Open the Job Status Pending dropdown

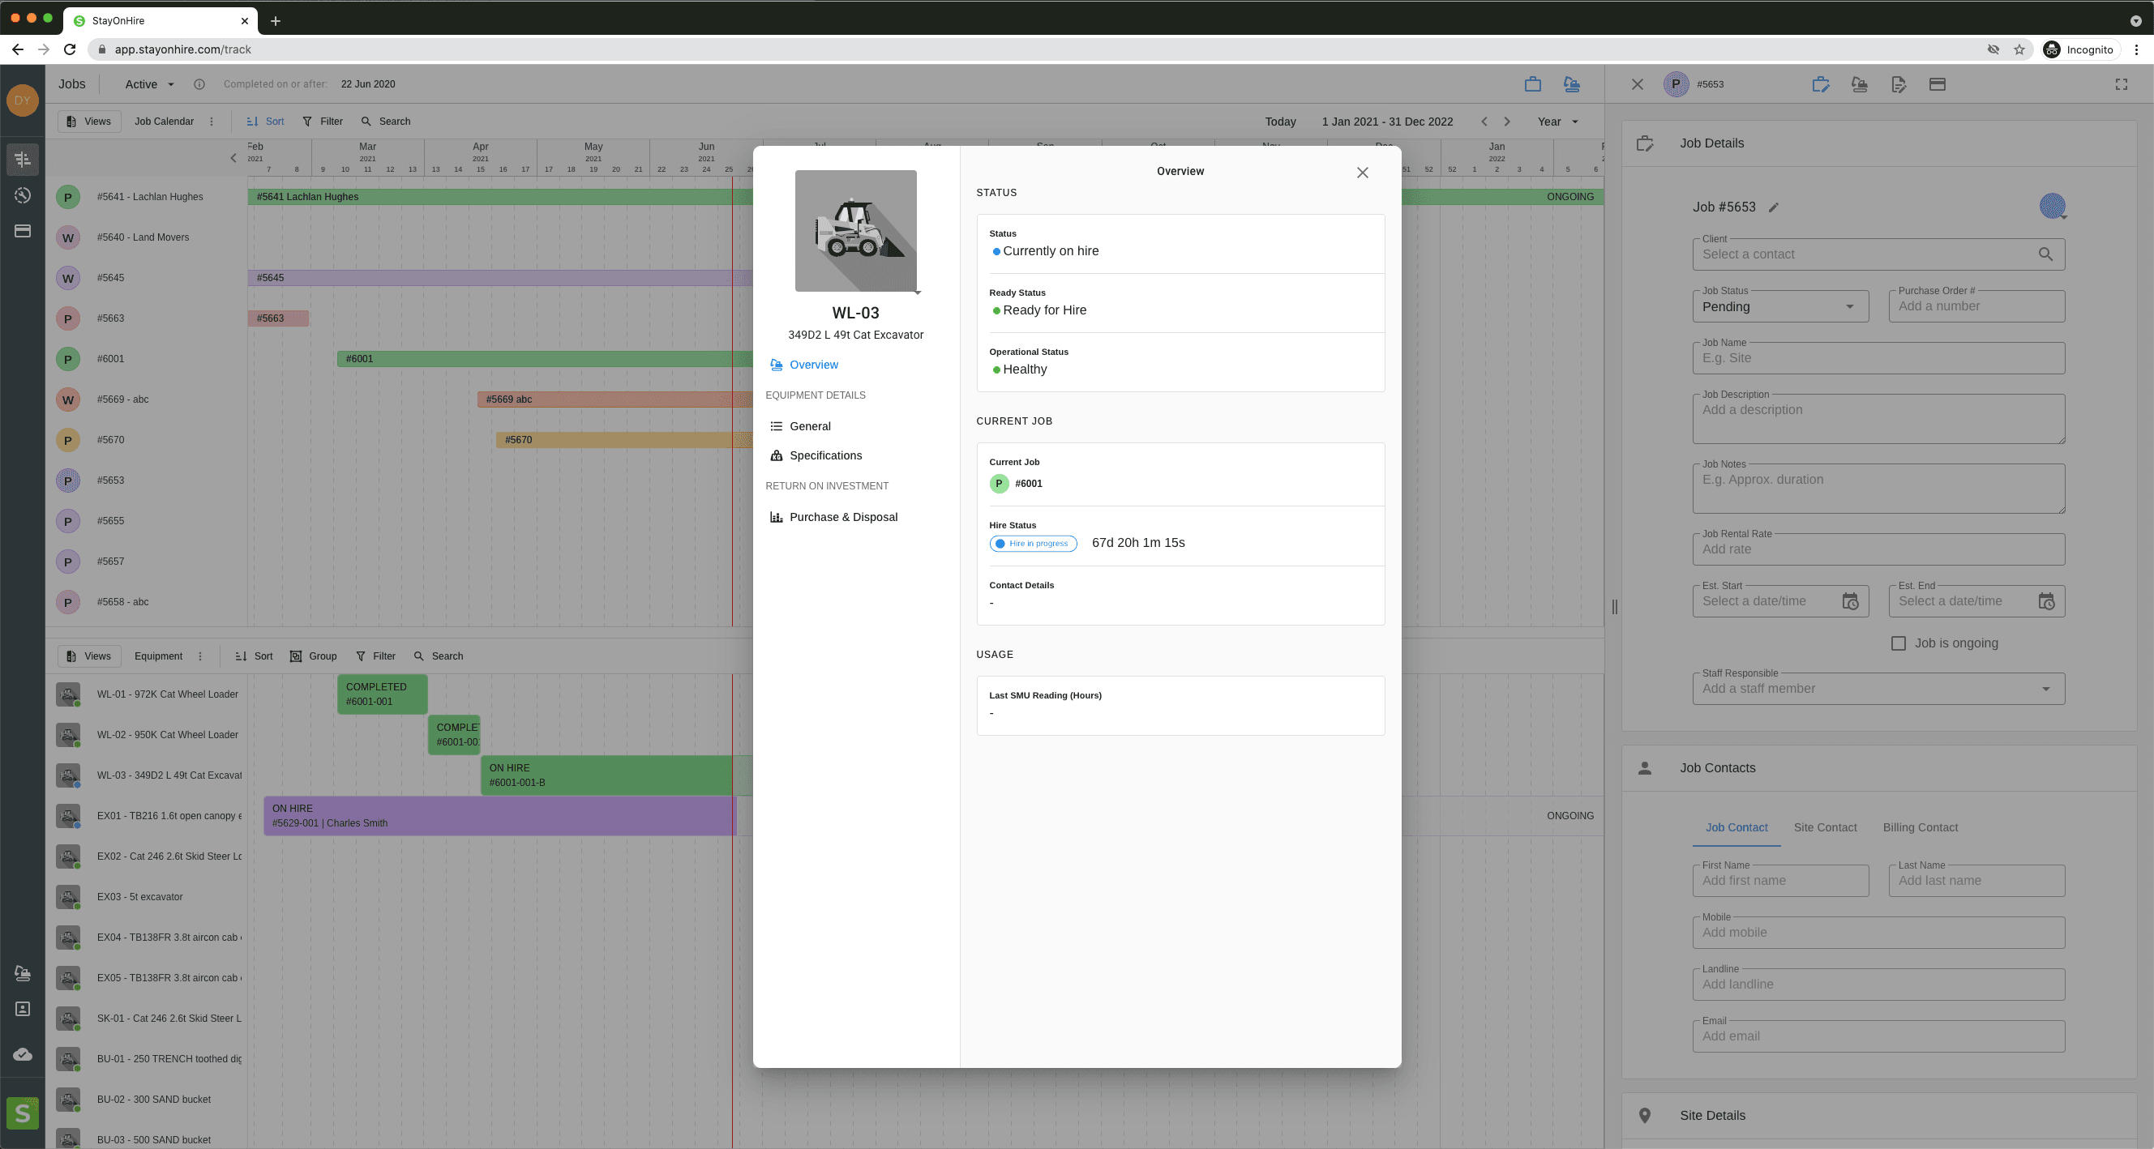coord(1779,306)
